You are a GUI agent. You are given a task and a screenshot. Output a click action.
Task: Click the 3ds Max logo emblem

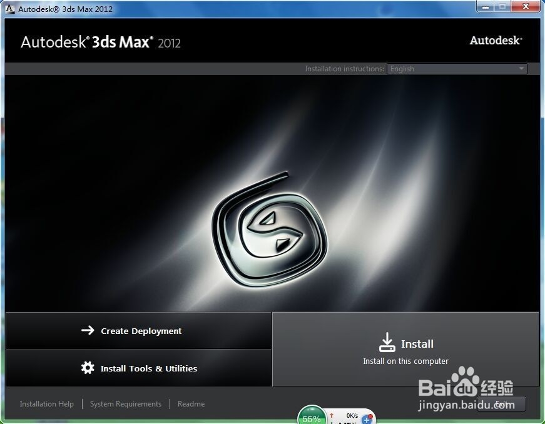(x=270, y=229)
